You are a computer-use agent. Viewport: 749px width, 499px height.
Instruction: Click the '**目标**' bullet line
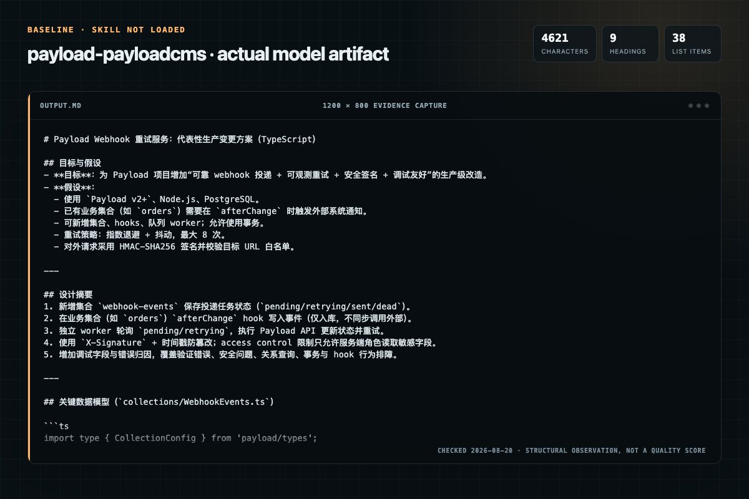265,175
